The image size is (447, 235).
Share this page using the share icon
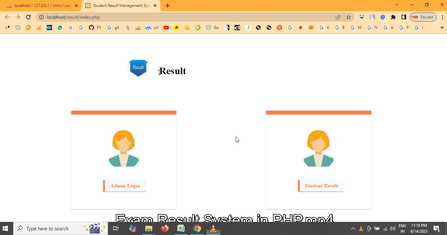[338, 17]
